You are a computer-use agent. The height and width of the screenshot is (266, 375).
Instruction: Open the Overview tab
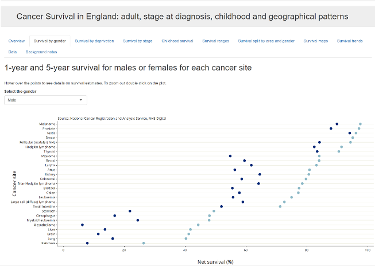point(17,41)
